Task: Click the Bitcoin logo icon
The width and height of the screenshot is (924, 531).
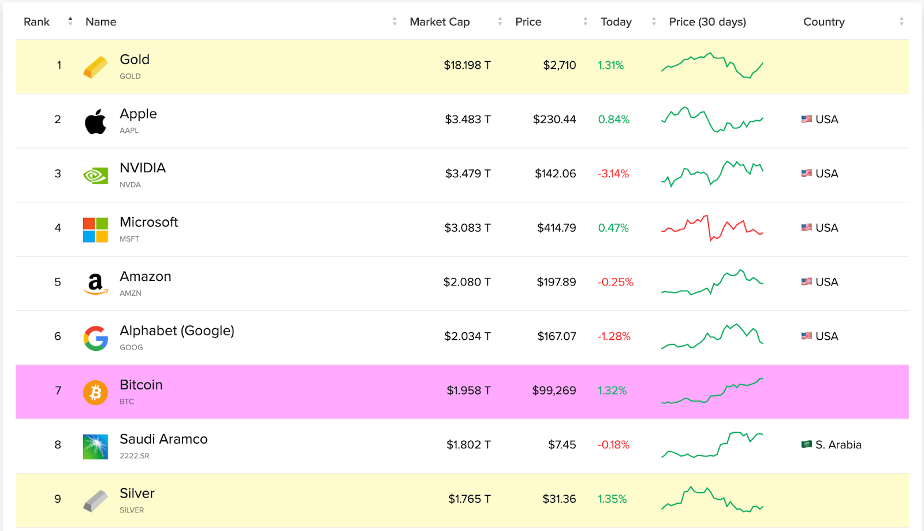Action: (x=95, y=392)
